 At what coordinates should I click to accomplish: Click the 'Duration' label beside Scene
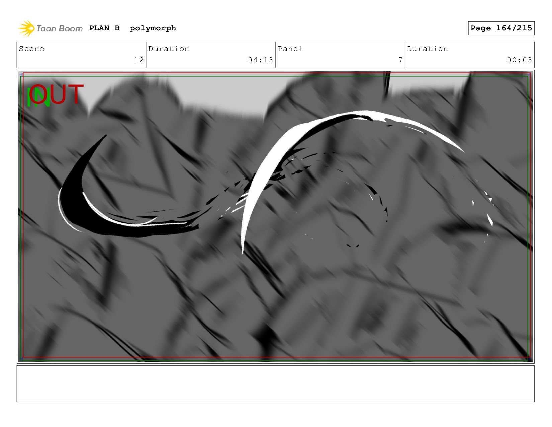169,49
